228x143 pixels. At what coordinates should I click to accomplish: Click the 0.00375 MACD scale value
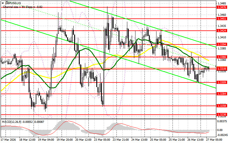[222, 121]
